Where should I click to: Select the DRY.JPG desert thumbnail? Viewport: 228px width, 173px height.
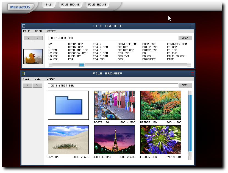click(68, 140)
